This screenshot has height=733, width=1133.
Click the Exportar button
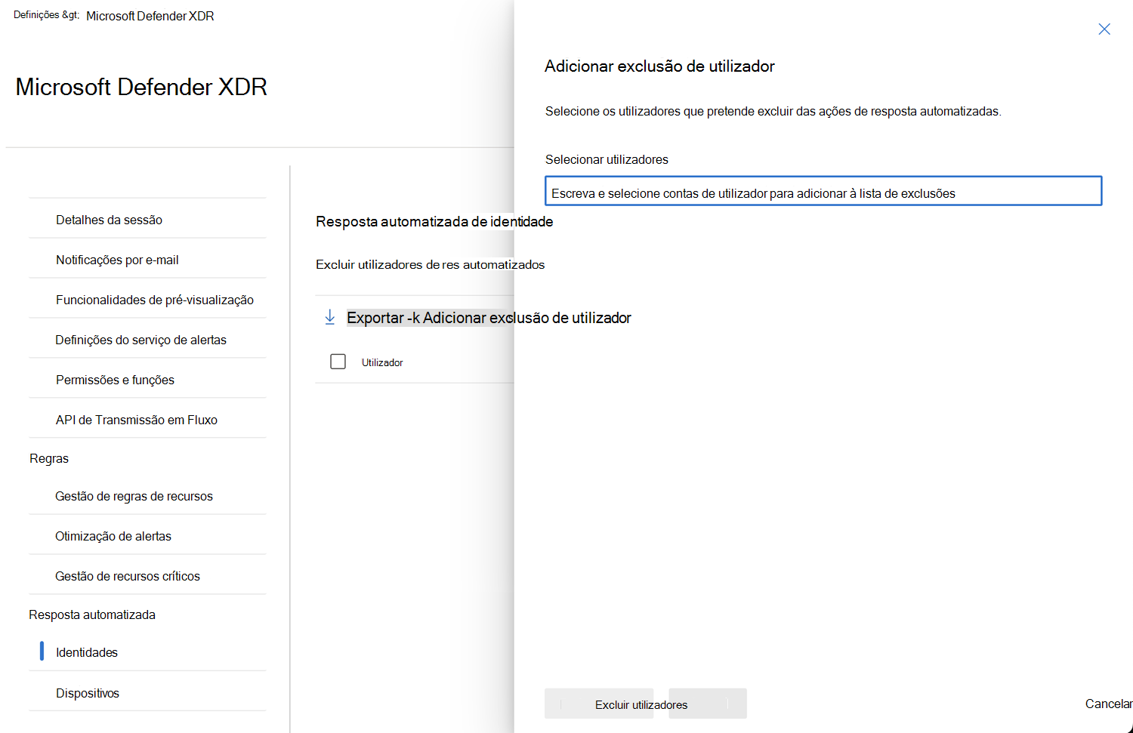(375, 318)
